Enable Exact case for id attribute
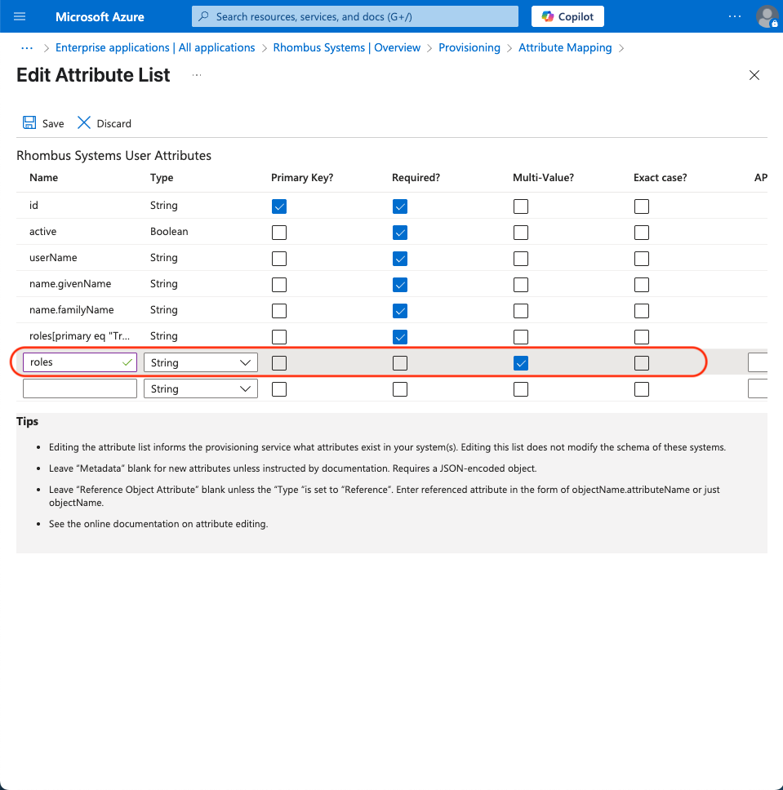783x790 pixels. point(642,206)
